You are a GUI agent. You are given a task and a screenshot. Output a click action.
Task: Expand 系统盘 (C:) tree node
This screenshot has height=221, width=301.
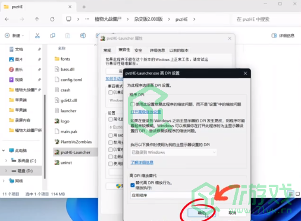pyautogui.click(x=6, y=160)
